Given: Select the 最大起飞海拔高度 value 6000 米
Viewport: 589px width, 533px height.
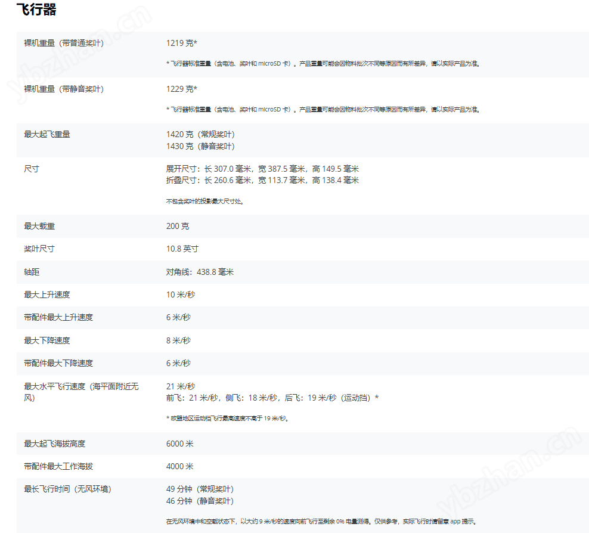Looking at the screenshot, I should coord(179,444).
